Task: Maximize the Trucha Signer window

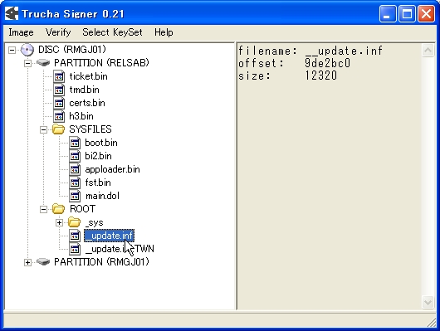Action: tap(407, 13)
